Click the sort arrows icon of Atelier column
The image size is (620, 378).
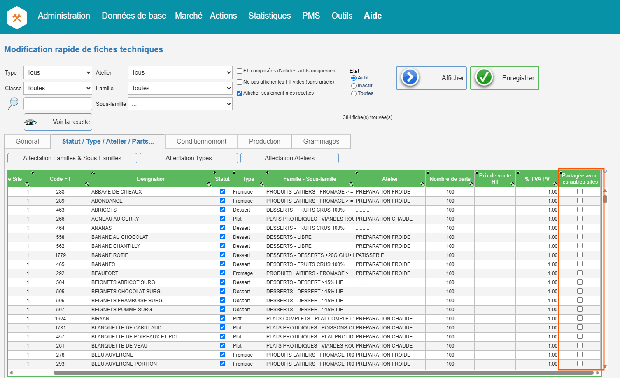357,173
